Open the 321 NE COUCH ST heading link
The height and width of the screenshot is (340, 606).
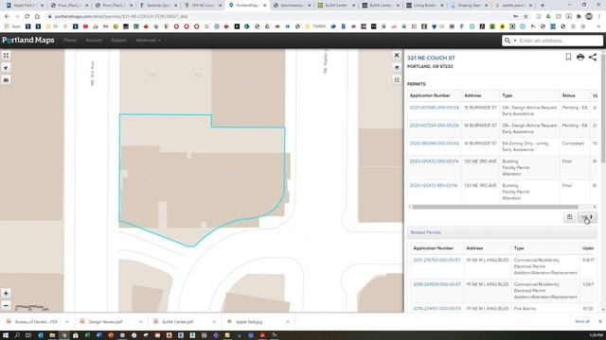pyautogui.click(x=431, y=58)
